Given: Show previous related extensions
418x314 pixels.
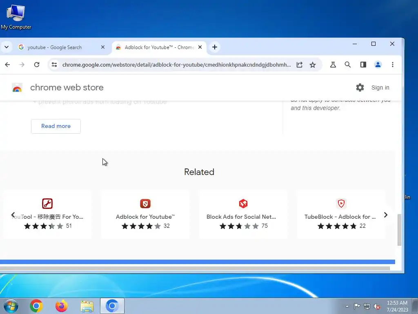Looking at the screenshot, I should pos(13,215).
